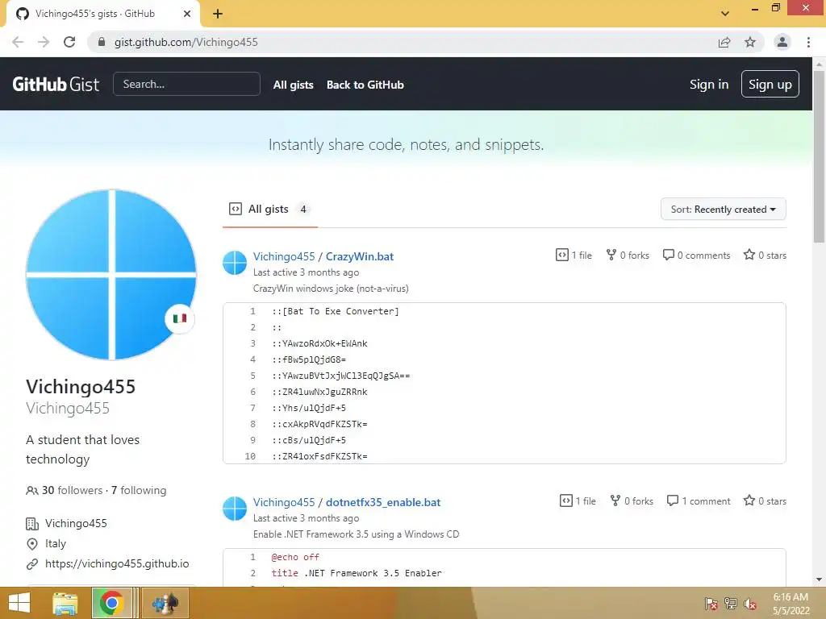
Task: Click code line 1 '::[Bat To Exe Converter]'
Action: pyautogui.click(x=336, y=312)
